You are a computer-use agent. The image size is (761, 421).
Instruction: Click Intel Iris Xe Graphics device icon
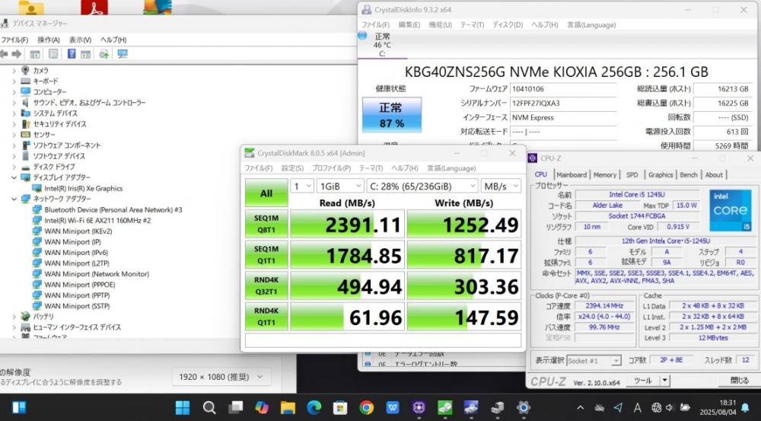click(x=37, y=188)
